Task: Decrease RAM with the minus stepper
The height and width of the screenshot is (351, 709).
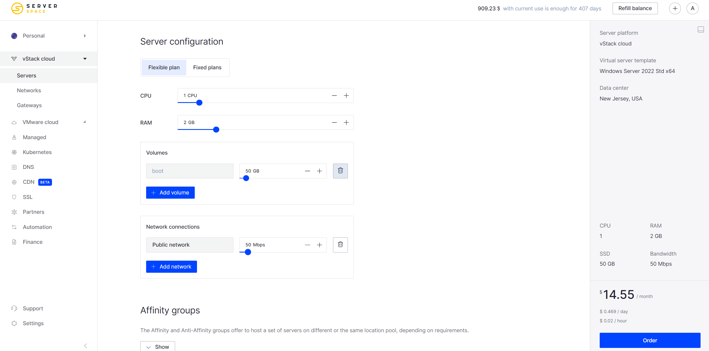Action: tap(334, 123)
